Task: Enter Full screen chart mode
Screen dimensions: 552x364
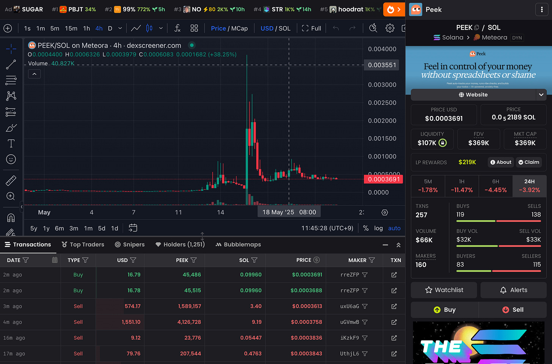Action: 311,28
